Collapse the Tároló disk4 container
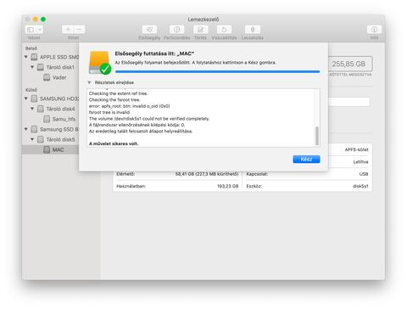The height and width of the screenshot is (309, 407). click(32, 109)
